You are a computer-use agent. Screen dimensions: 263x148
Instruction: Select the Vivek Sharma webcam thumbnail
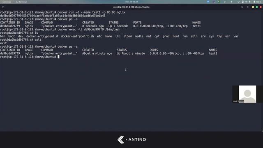[x=247, y=94]
